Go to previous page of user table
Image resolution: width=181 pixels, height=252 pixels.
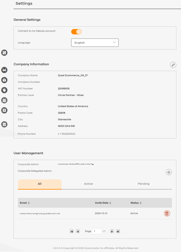tap(78, 231)
